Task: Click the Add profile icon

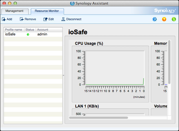Action: tap(4, 19)
